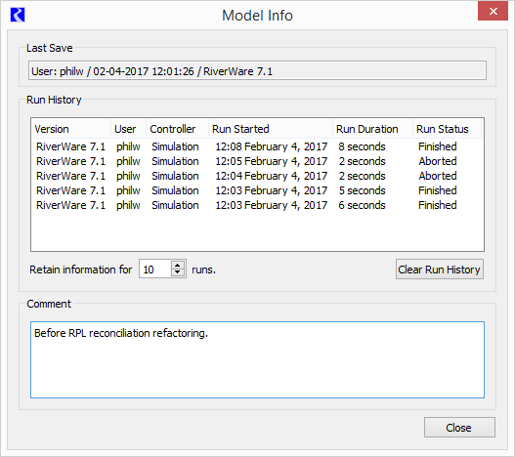The image size is (515, 457).
Task: Select the 12:05 Aborted run row
Action: tap(257, 161)
